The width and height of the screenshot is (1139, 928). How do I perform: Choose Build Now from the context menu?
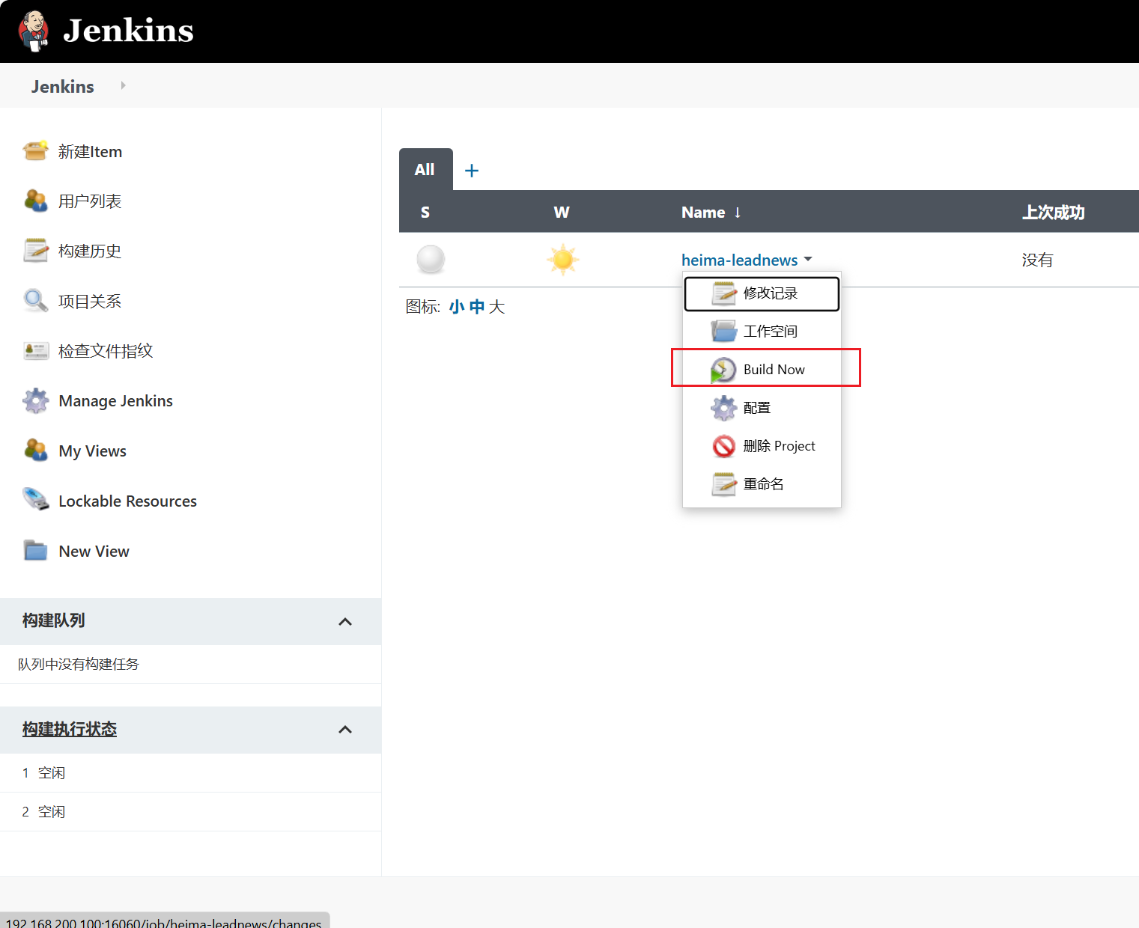[762, 369]
